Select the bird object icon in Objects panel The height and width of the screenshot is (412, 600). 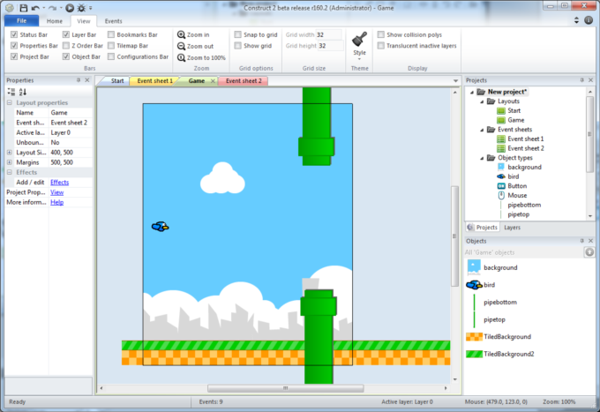tap(474, 285)
